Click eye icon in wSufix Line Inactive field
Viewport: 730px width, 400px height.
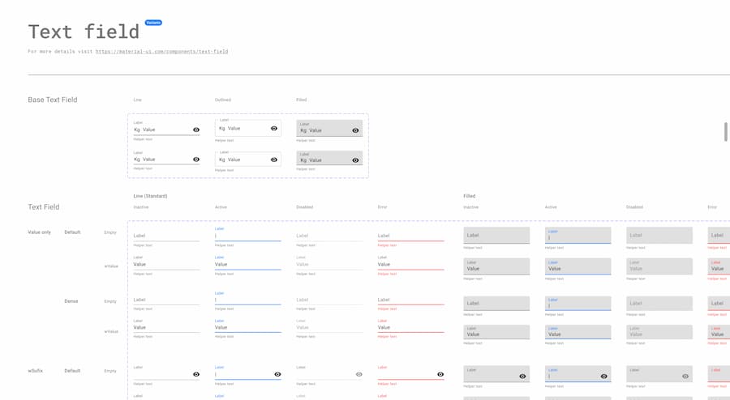pyautogui.click(x=196, y=374)
